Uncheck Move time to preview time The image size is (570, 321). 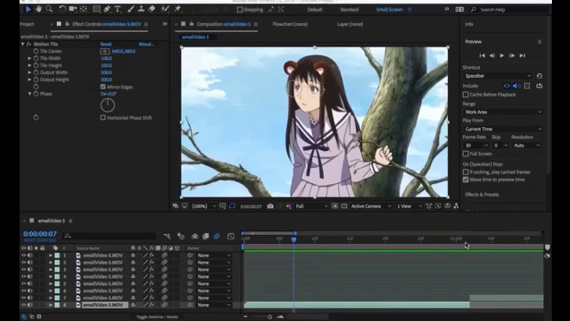(466, 180)
